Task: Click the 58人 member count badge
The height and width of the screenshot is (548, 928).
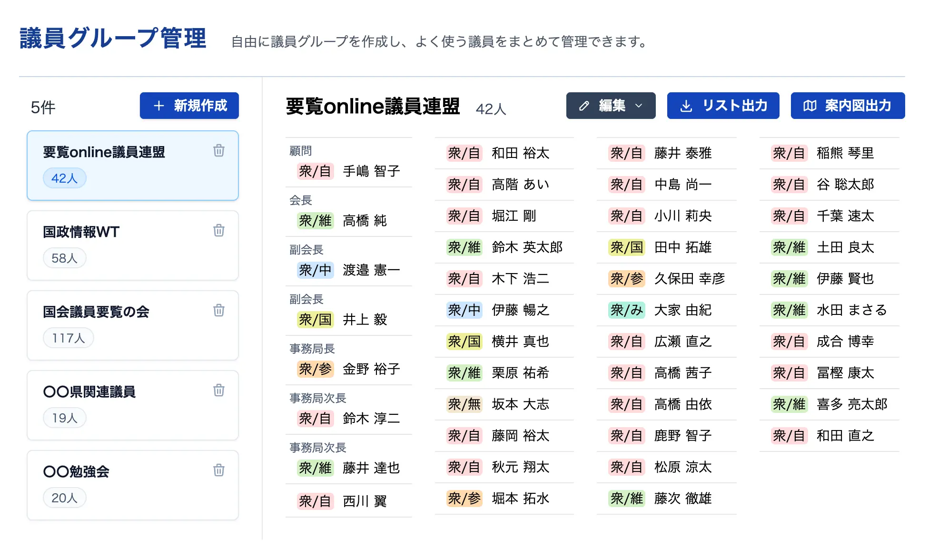Action: pos(64,258)
